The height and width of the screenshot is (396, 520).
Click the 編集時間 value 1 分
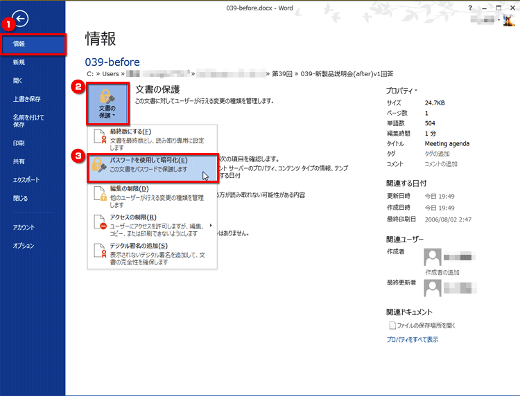(x=430, y=134)
